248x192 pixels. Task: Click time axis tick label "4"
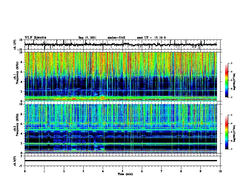click(x=103, y=171)
